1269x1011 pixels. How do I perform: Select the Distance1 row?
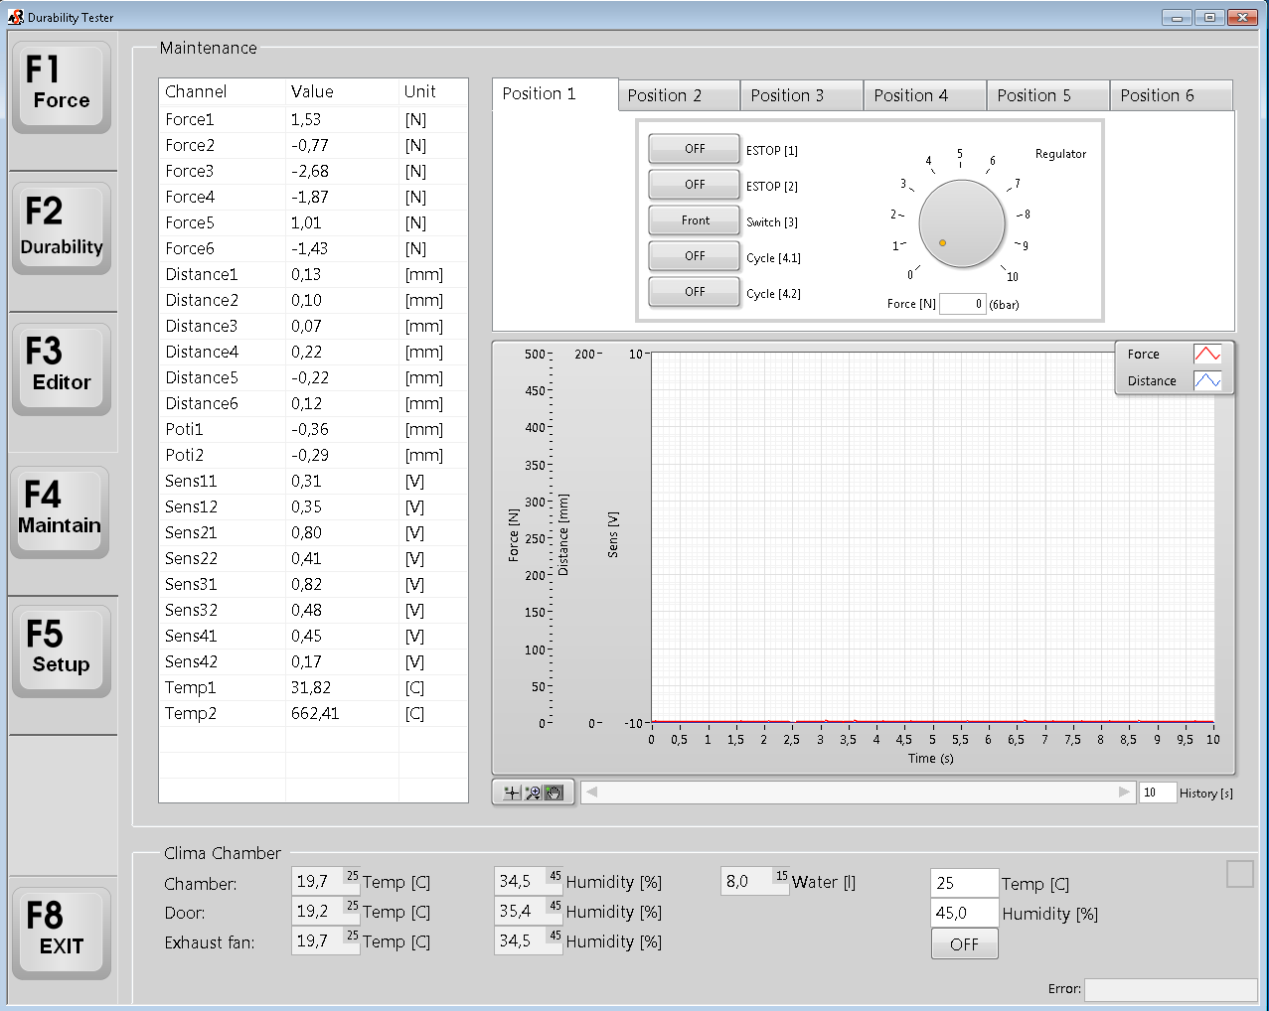tap(313, 274)
